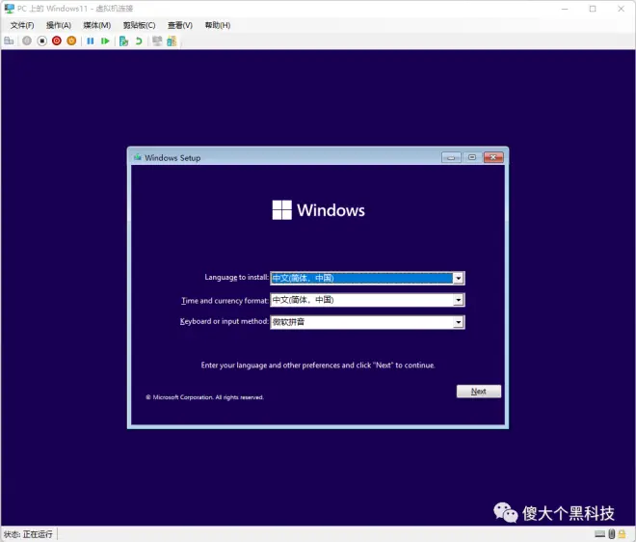Open the 操作(A) menu

tap(59, 25)
